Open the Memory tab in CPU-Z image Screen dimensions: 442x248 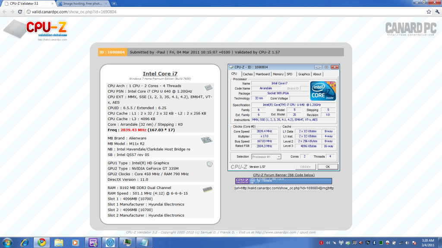pyautogui.click(x=278, y=74)
